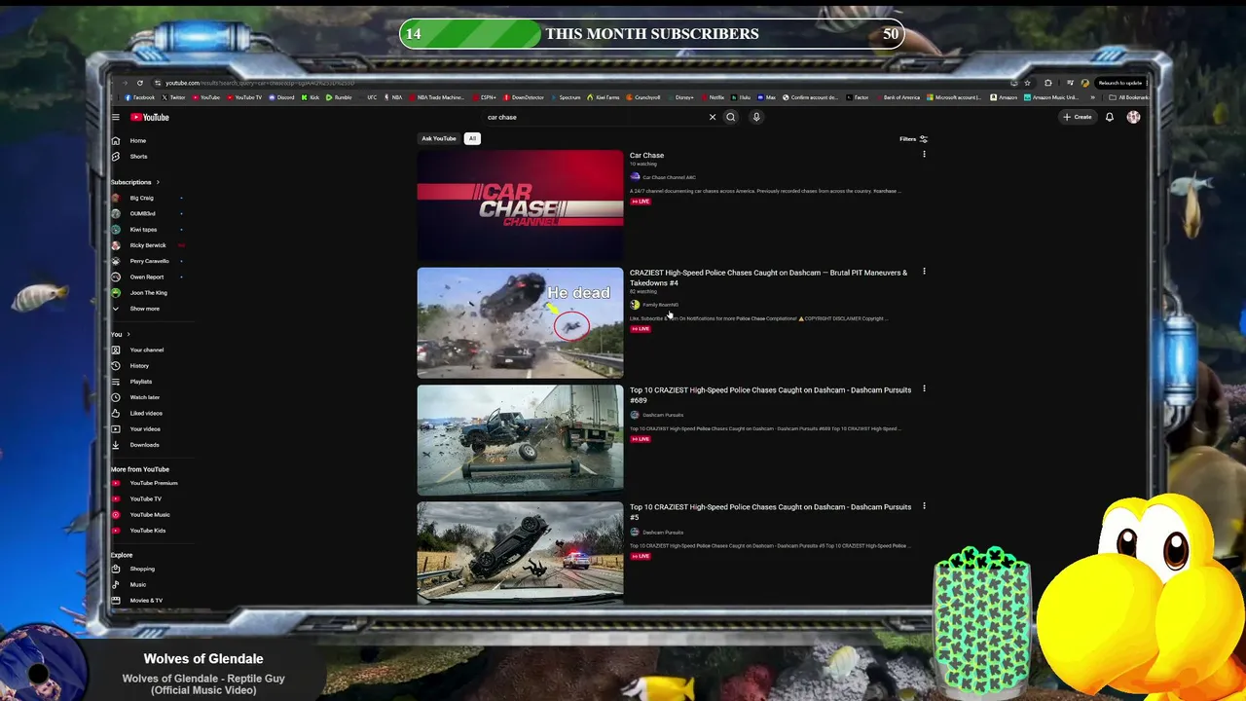The image size is (1246, 701).
Task: Open the search Filters panel
Action: (x=913, y=139)
